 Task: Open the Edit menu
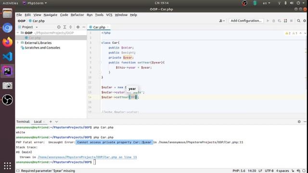tap(28, 15)
